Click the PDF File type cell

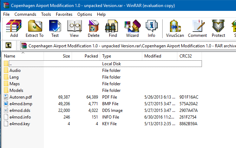click(x=110, y=97)
